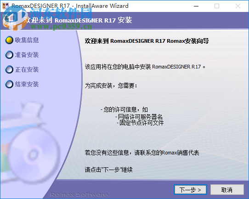The height and width of the screenshot is (199, 249).
Task: Click the maximize button in title bar
Action: point(217,6)
